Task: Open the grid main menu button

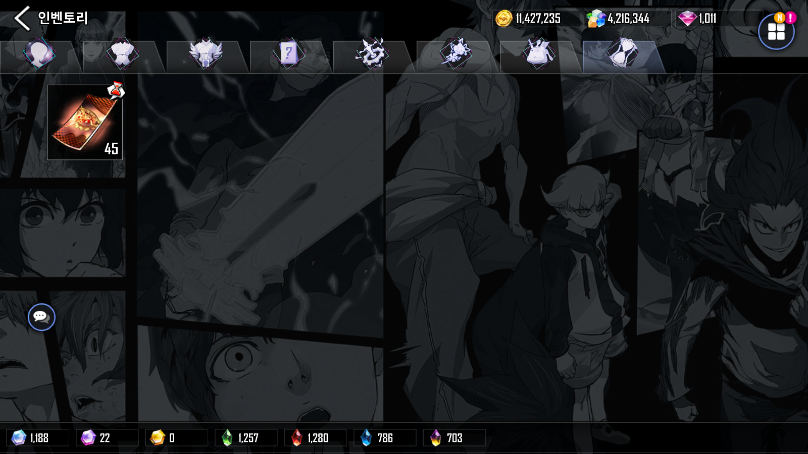Action: pyautogui.click(x=776, y=32)
